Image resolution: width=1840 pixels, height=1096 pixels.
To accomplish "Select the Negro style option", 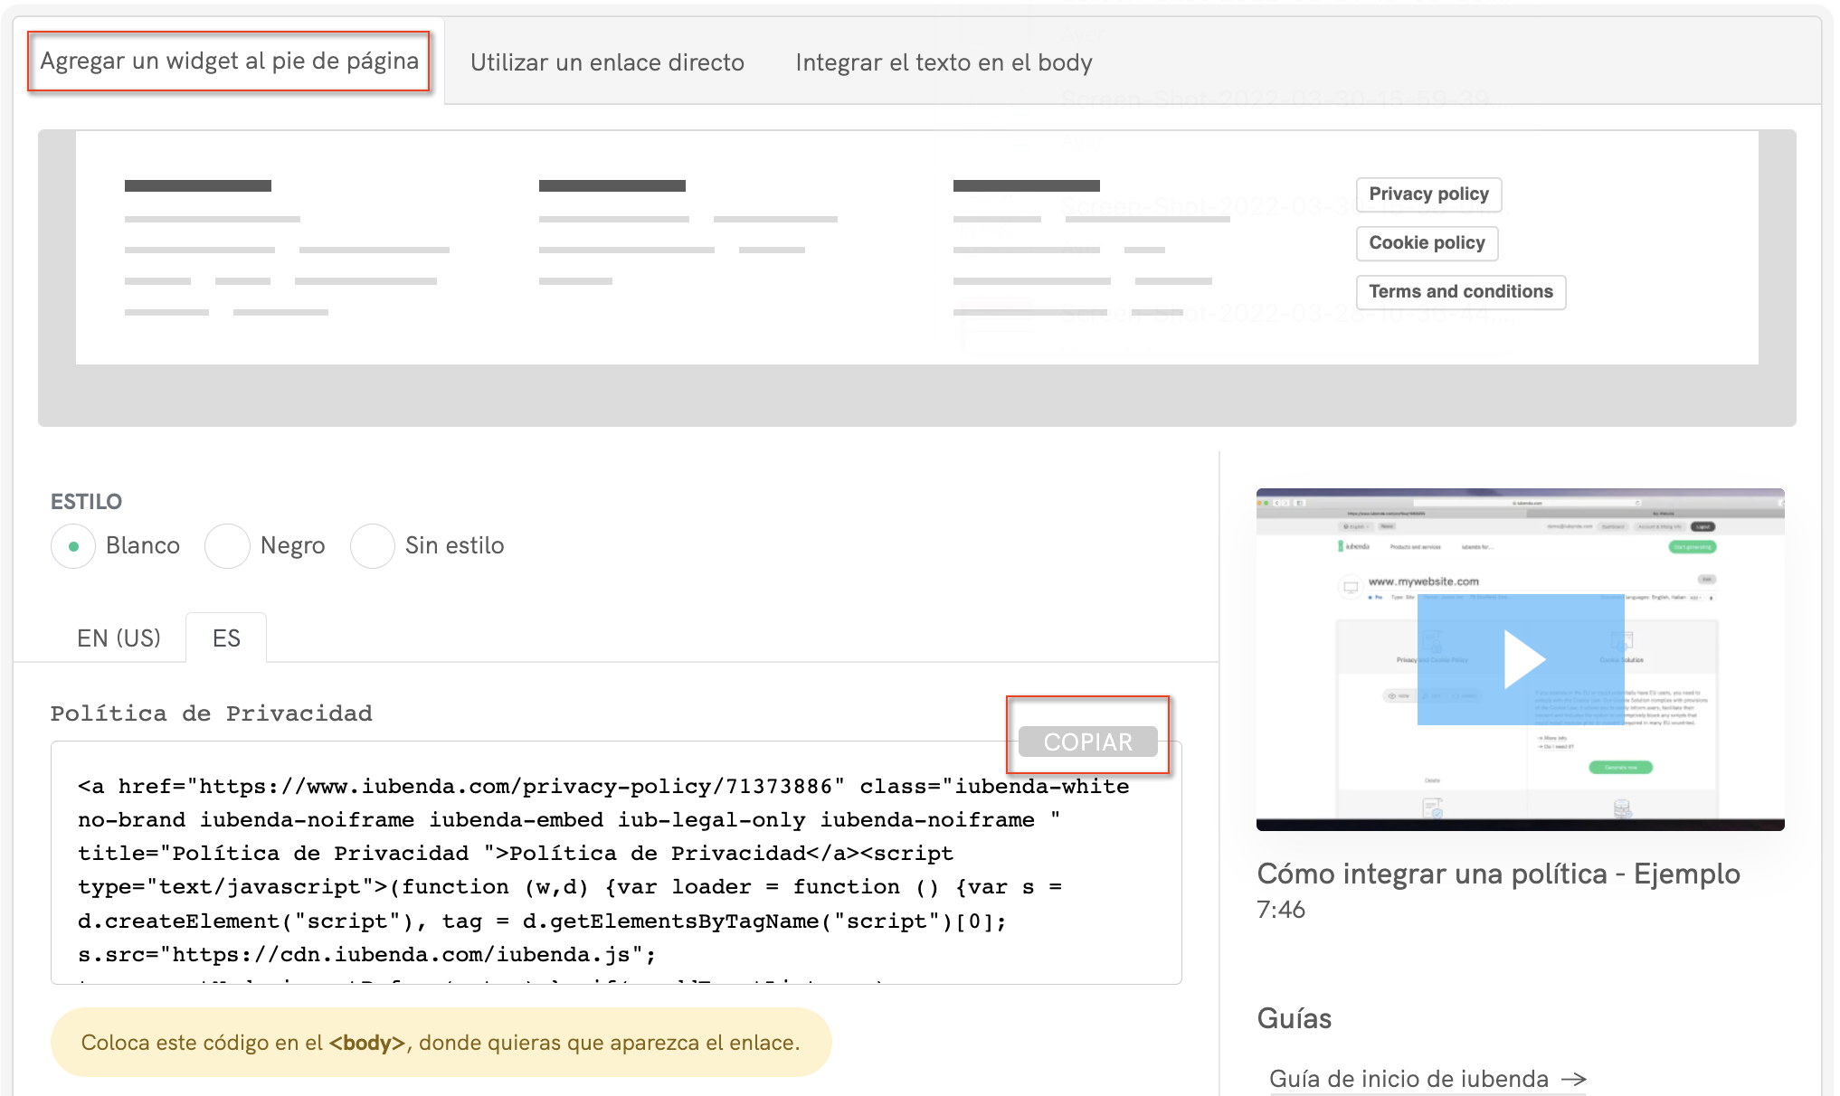I will [x=227, y=545].
